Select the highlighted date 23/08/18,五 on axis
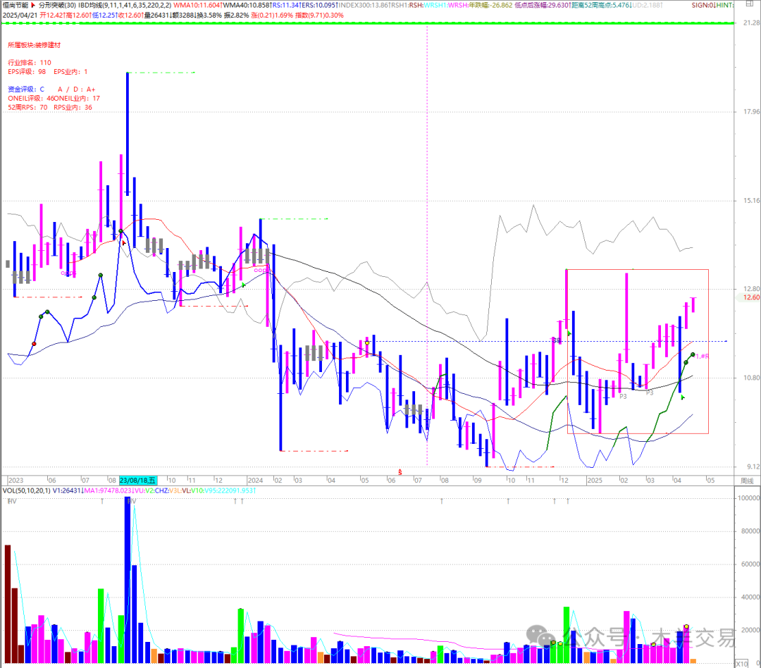This screenshot has height=668, width=761. [138, 480]
